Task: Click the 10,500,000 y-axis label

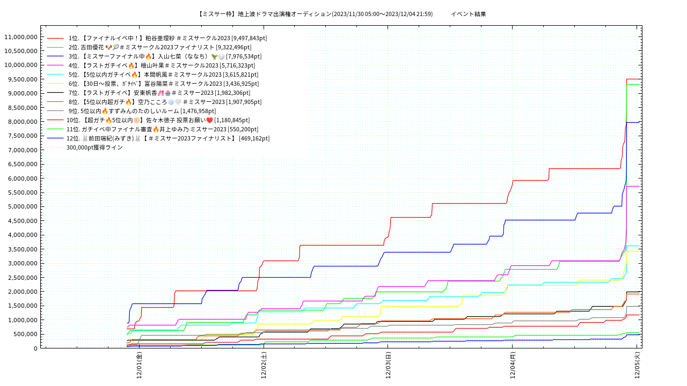Action: (x=20, y=51)
